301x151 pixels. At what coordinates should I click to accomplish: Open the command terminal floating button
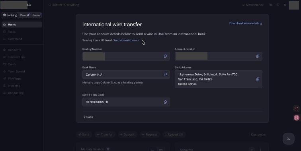[289, 139]
